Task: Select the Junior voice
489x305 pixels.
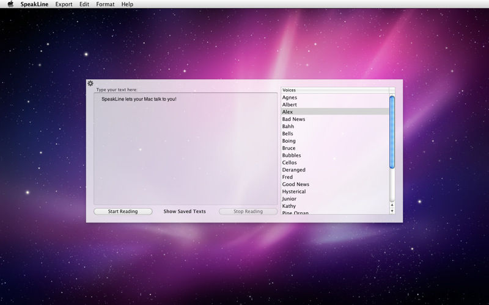Action: (335, 199)
